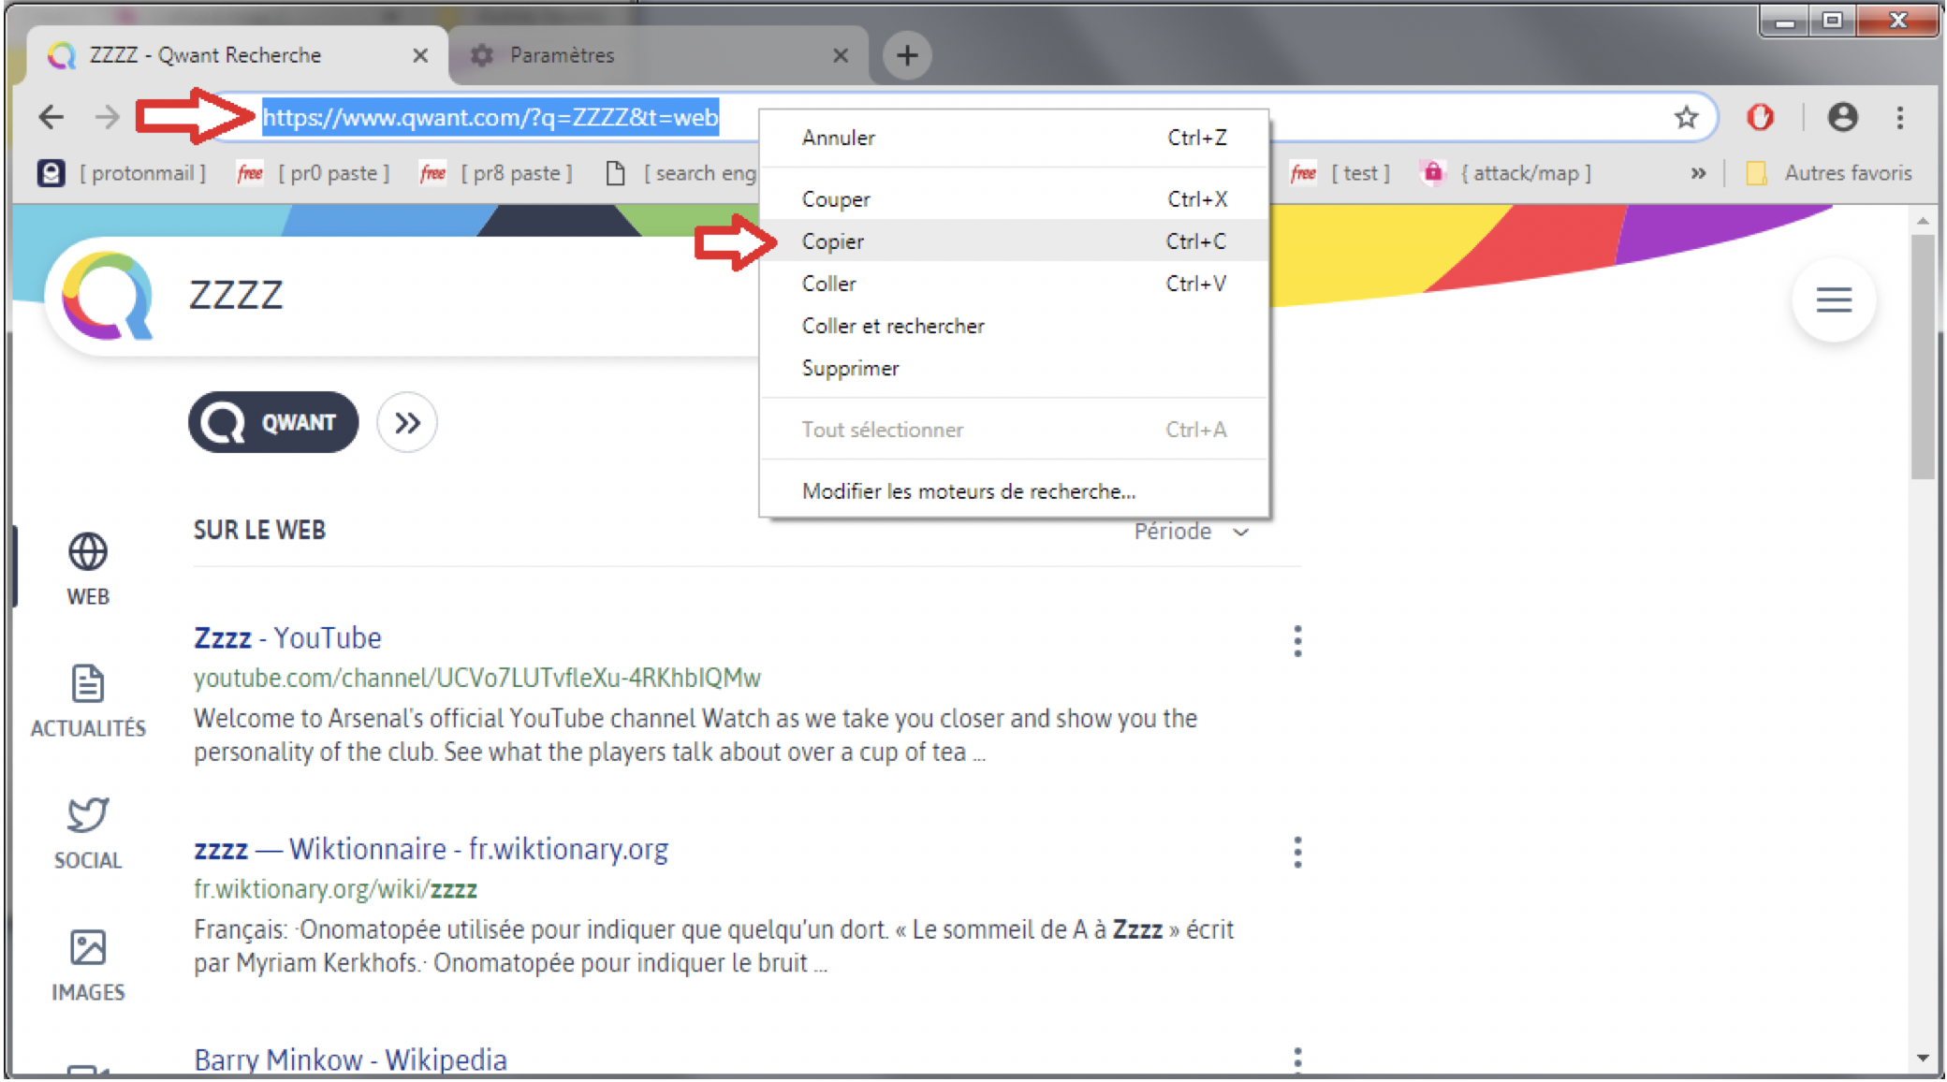Open the Qwant hamburger menu
Image resolution: width=1947 pixels, height=1082 pixels.
(1833, 300)
